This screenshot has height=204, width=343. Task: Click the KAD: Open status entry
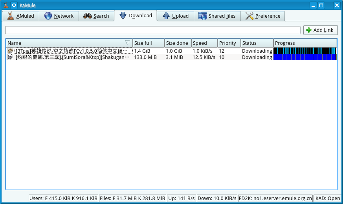coord(327,198)
